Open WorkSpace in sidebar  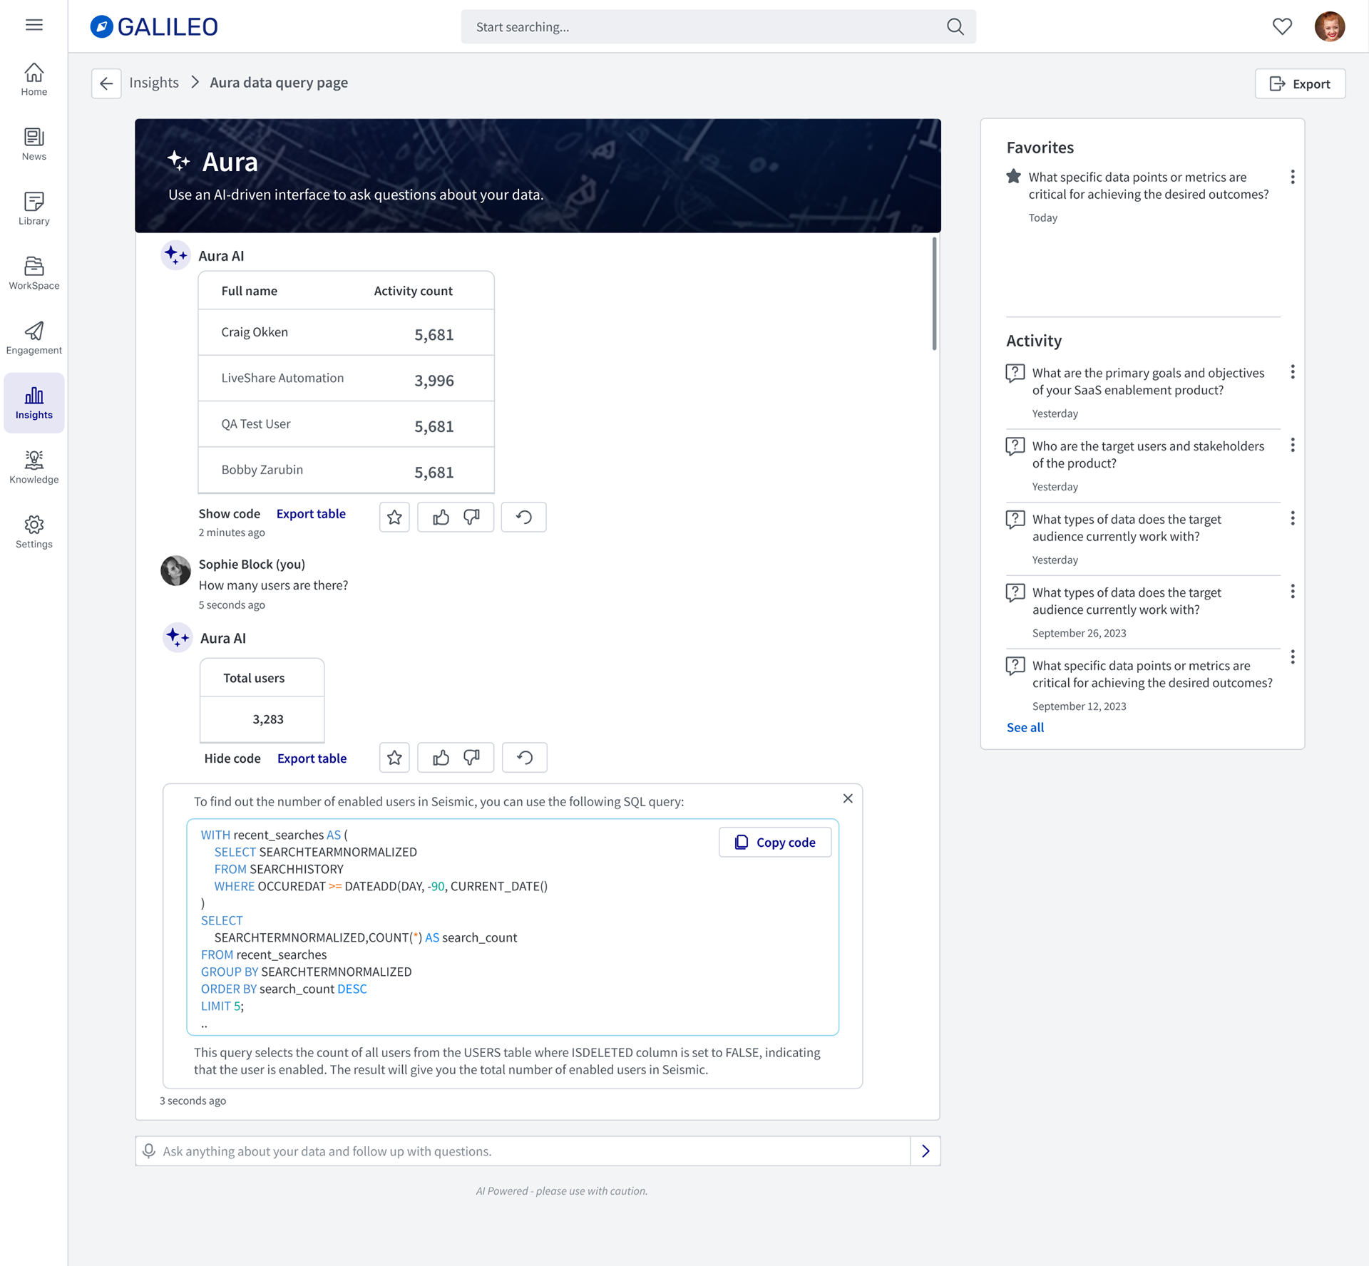(x=34, y=274)
